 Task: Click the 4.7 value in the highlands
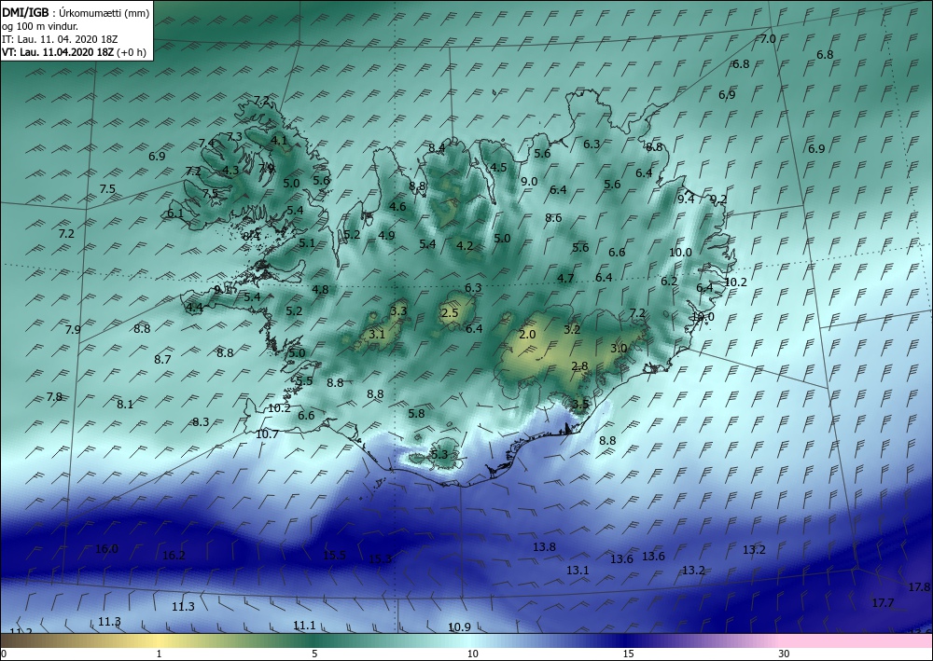point(566,278)
